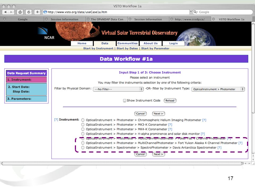Open help [?] next to Instrument label
Screen dimensions: 255x191
click(x=56, y=120)
